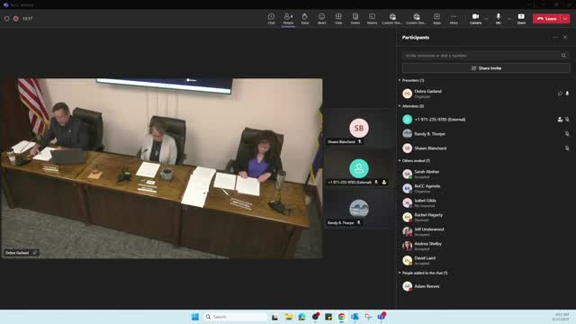Click the shield icon beside the timer

(x=6, y=18)
